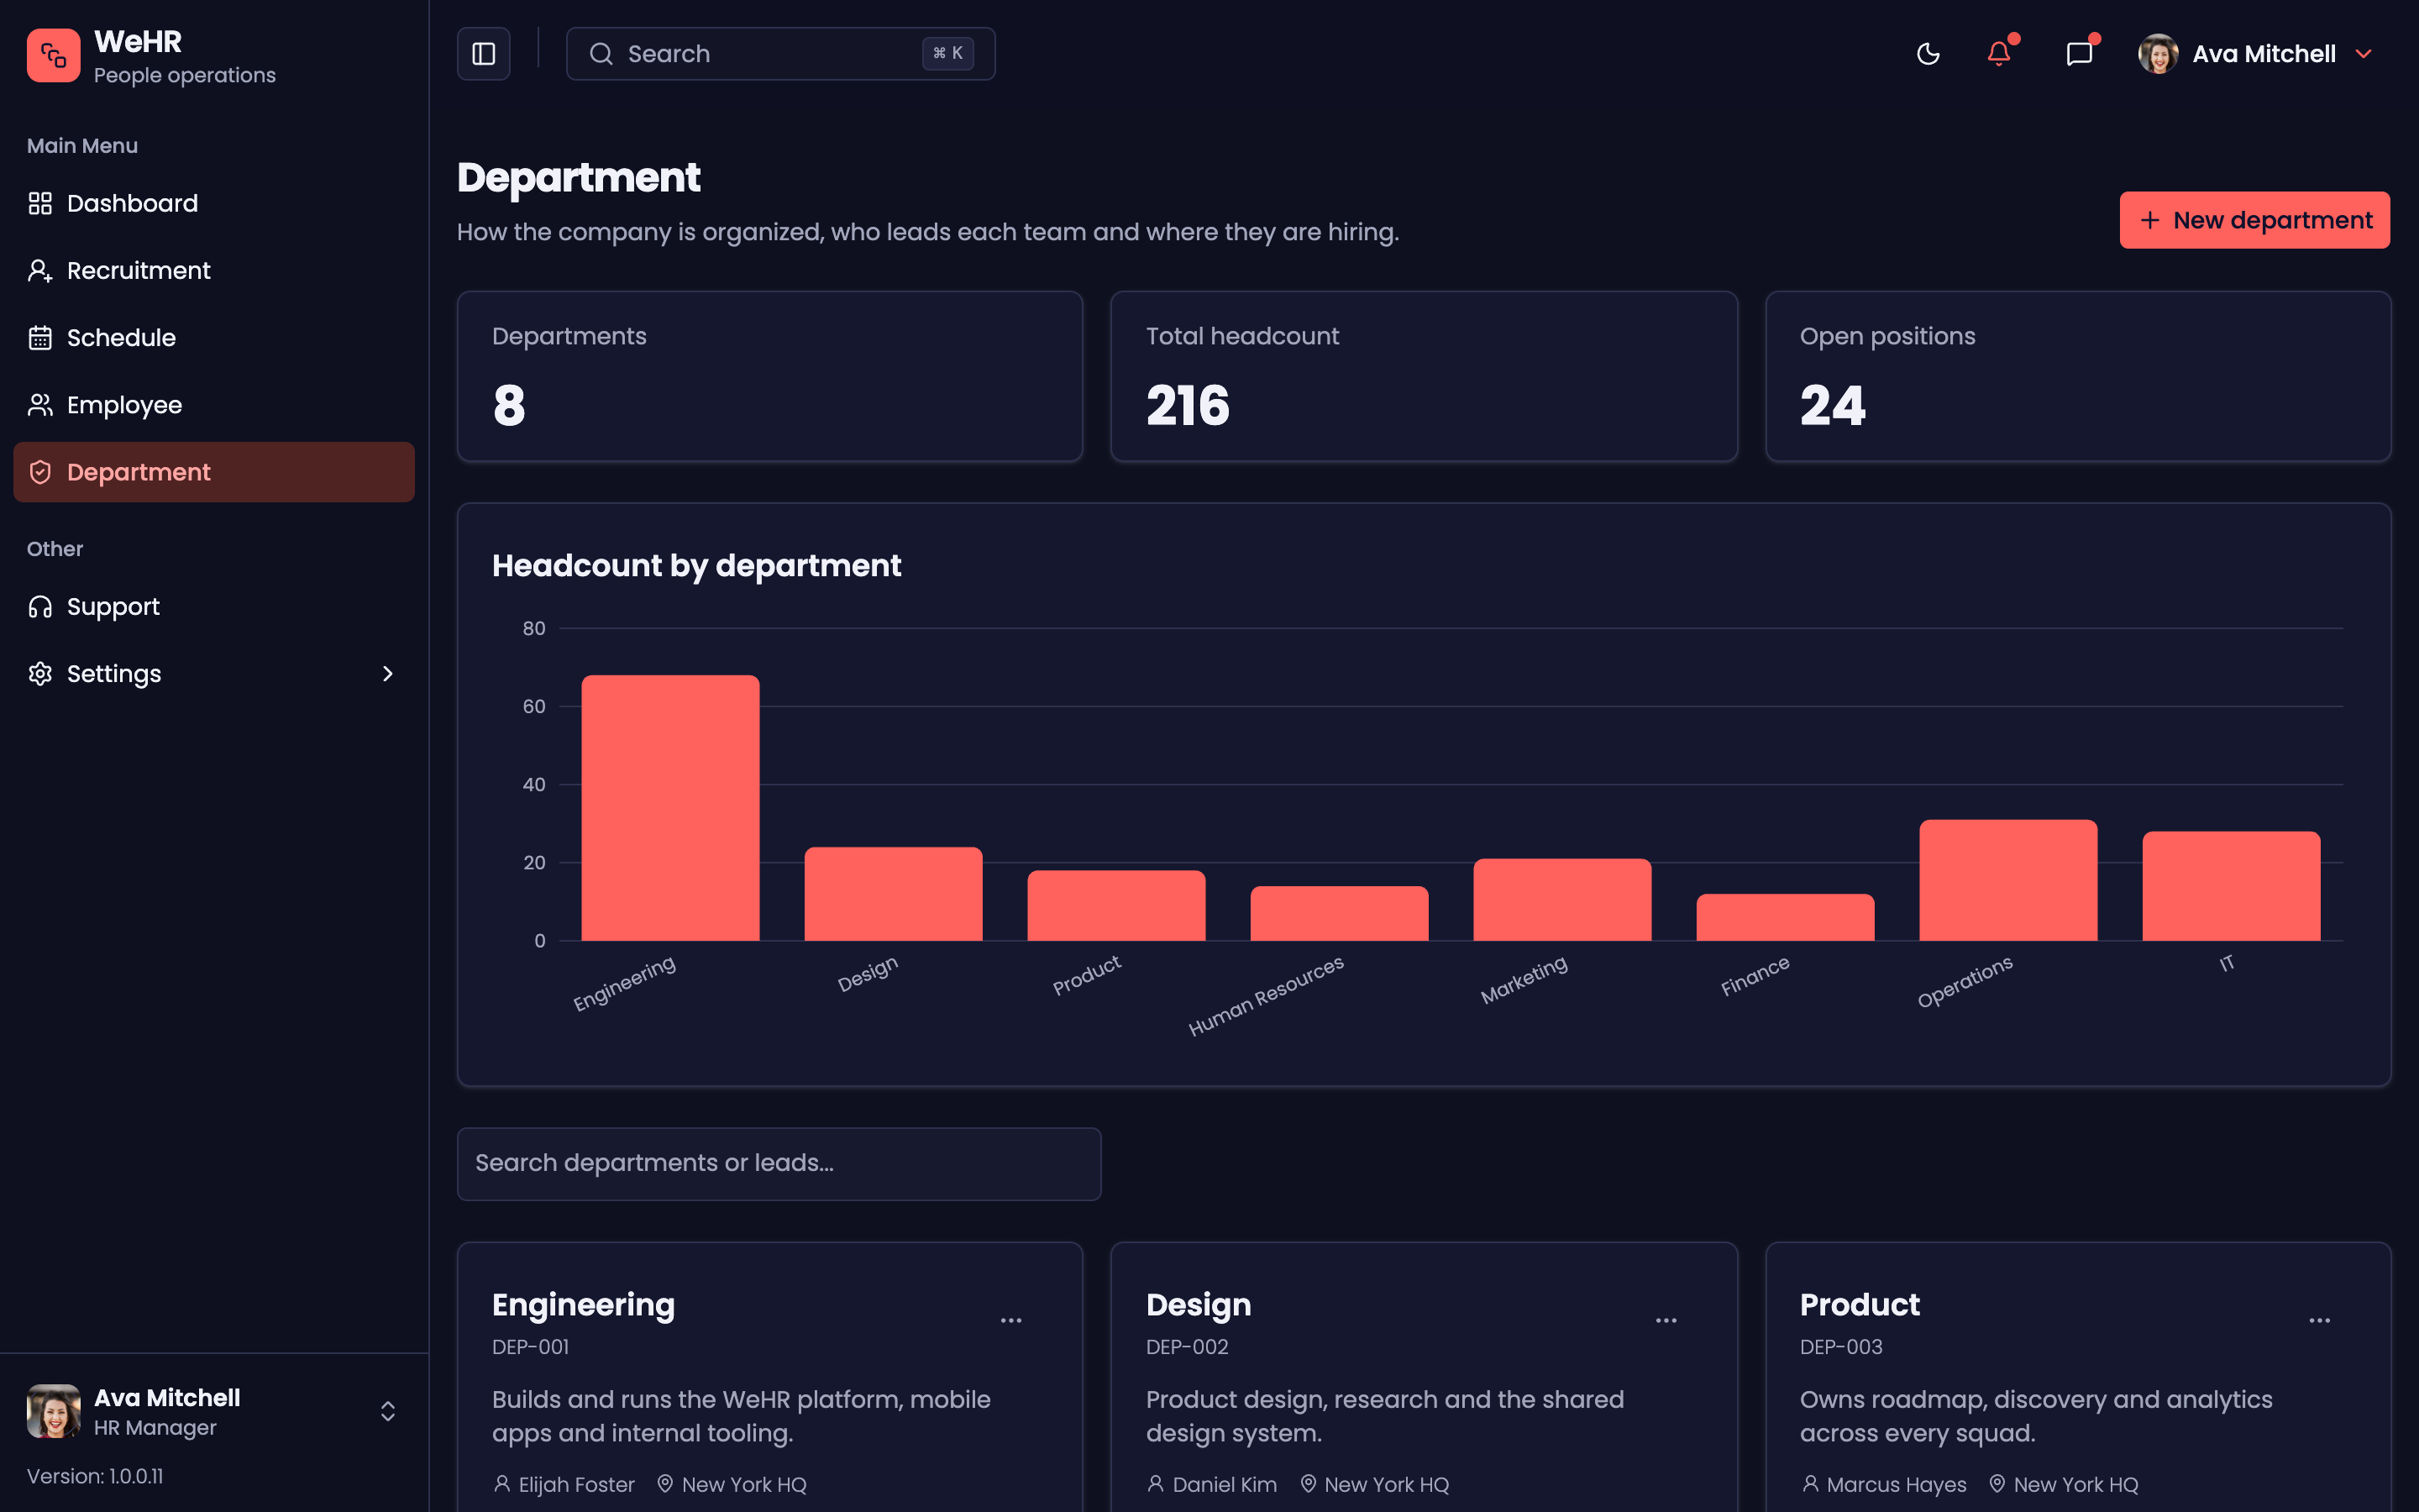Navigate to Employee section

click(x=214, y=405)
